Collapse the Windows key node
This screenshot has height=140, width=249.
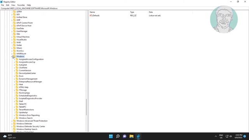point(12,56)
